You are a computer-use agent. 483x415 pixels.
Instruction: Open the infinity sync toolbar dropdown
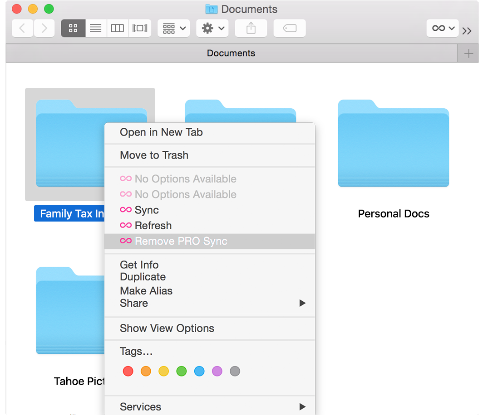[x=443, y=28]
